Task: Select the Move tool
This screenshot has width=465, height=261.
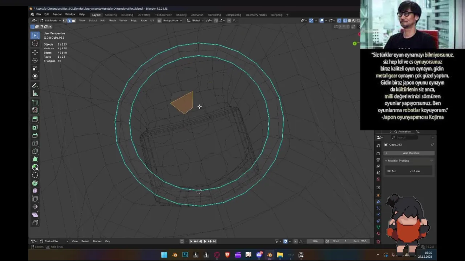Action: coord(35,52)
